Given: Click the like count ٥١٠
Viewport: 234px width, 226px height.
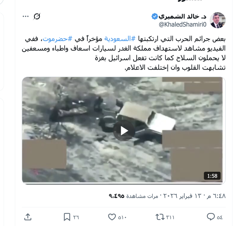Looking at the screenshot, I should pyautogui.click(x=122, y=217).
